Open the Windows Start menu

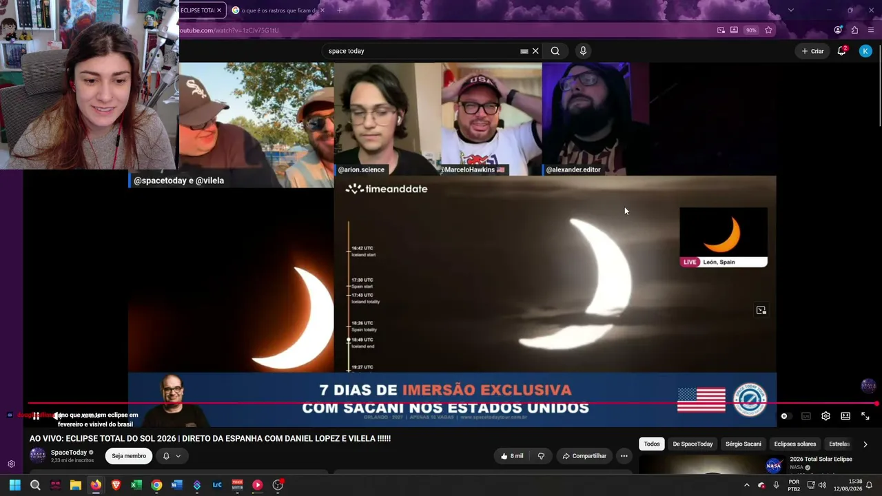coord(14,485)
